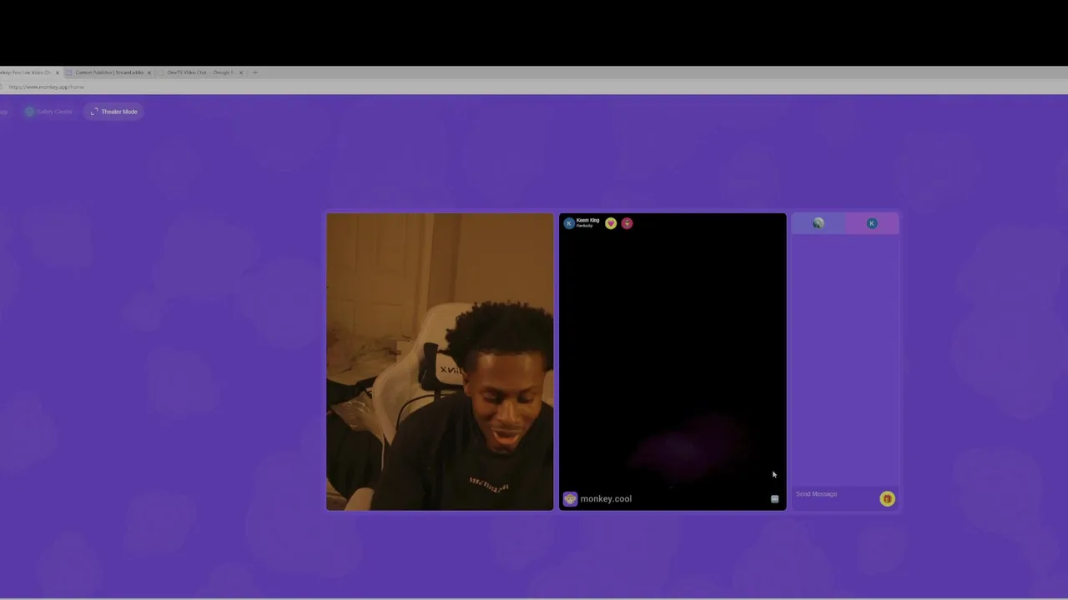Screen dimensions: 1068x600
Task: Click the monkey.cool logo icon
Action: tap(570, 498)
